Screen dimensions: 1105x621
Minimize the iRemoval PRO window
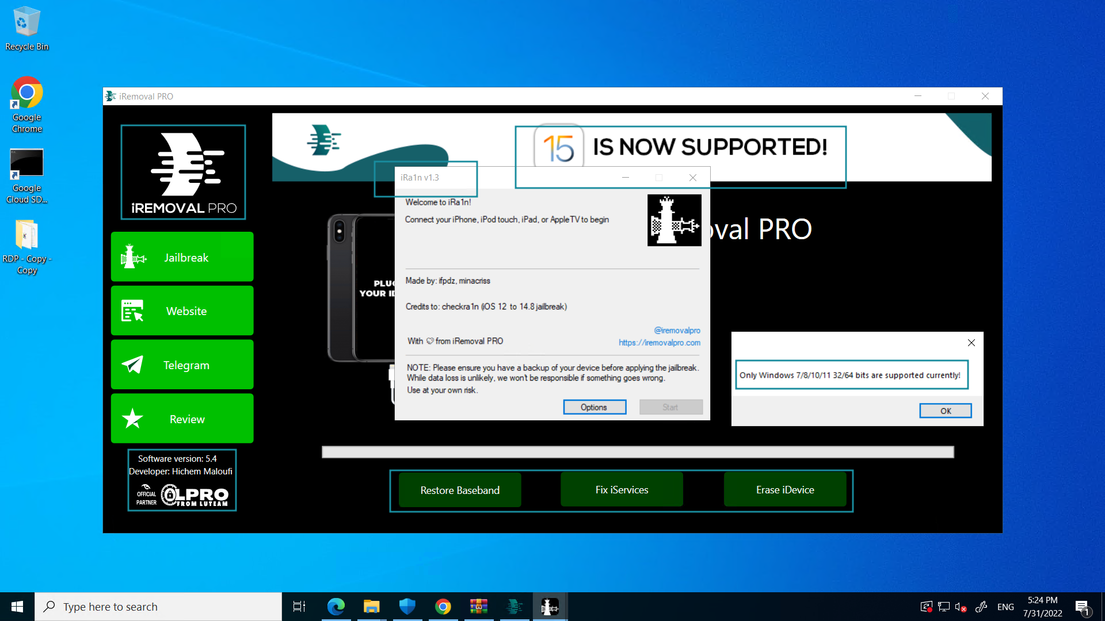pos(918,96)
